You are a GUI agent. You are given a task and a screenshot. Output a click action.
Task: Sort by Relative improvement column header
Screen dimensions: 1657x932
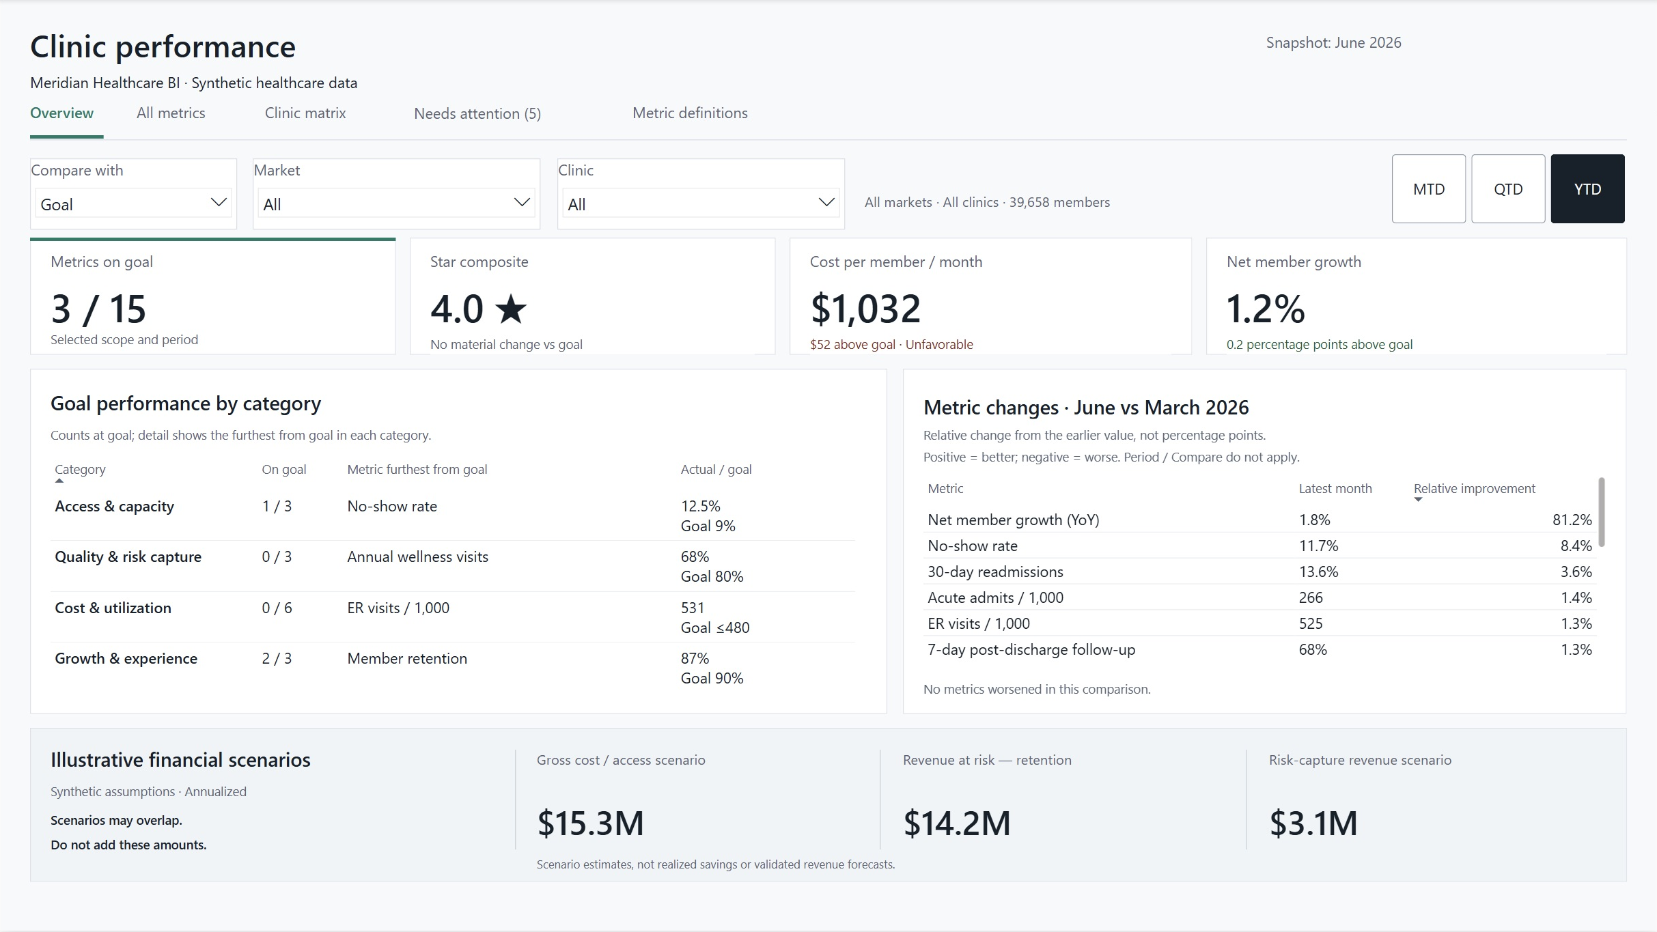click(1474, 489)
